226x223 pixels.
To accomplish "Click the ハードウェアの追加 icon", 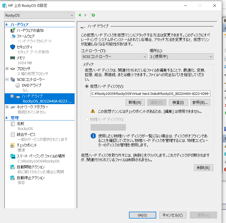I will [x=13, y=30].
